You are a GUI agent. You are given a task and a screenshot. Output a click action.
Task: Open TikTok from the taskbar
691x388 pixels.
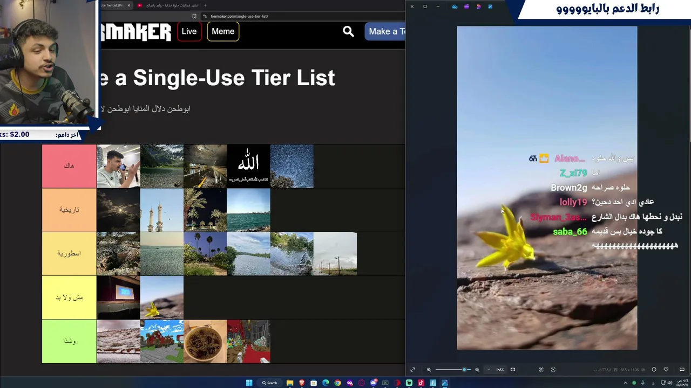421,383
